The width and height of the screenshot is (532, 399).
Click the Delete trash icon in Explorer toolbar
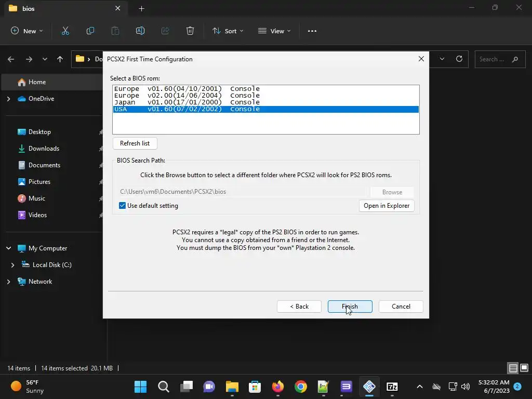[190, 31]
